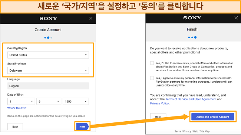Click the Date of Birth label

point(15,95)
